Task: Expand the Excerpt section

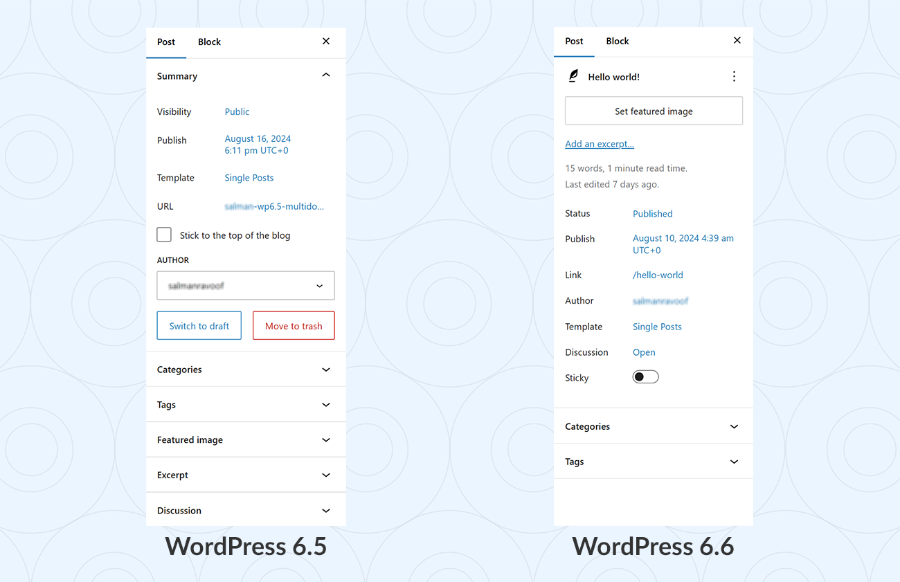Action: point(246,475)
